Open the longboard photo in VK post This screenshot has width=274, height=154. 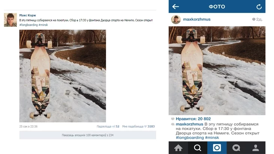[63, 76]
